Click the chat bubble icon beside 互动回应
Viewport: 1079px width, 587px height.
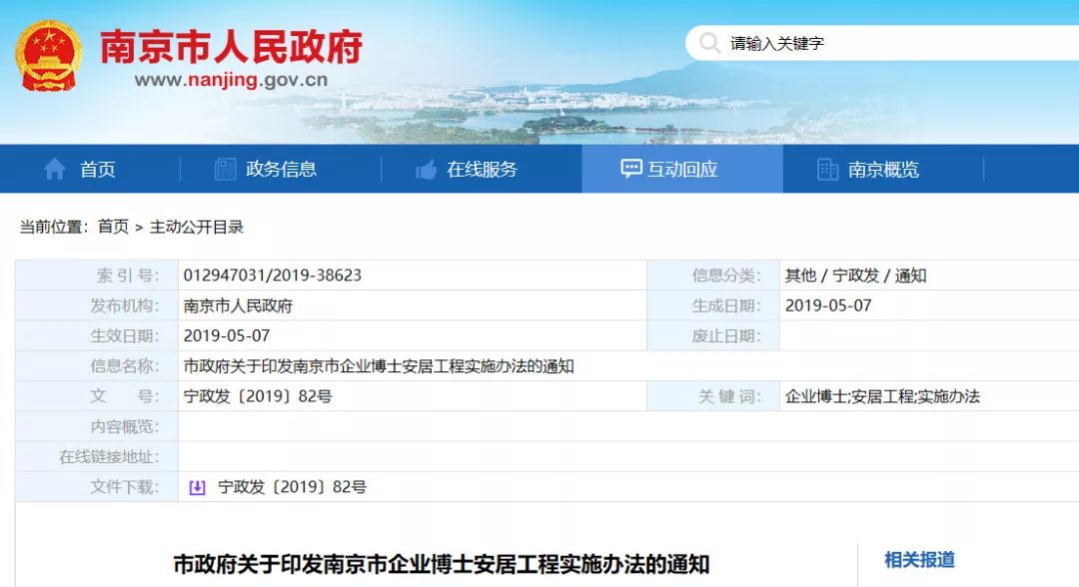coord(631,169)
